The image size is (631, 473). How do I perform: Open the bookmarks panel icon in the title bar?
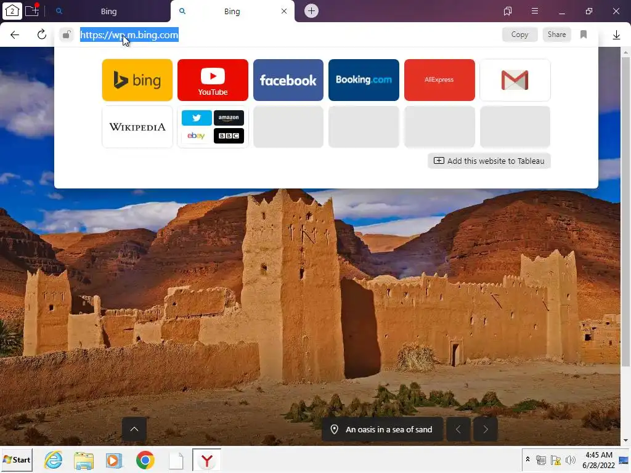click(x=508, y=11)
